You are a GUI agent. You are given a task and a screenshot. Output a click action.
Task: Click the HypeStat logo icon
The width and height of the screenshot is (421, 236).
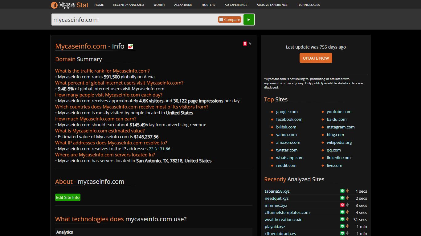(54, 5)
